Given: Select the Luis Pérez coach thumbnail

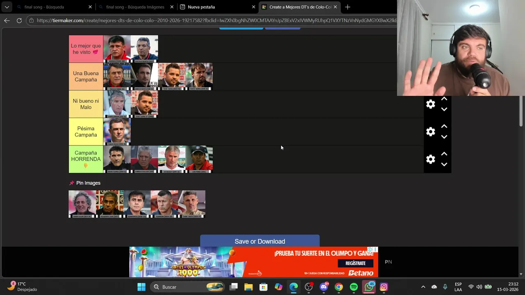Looking at the screenshot, I should [x=199, y=159].
